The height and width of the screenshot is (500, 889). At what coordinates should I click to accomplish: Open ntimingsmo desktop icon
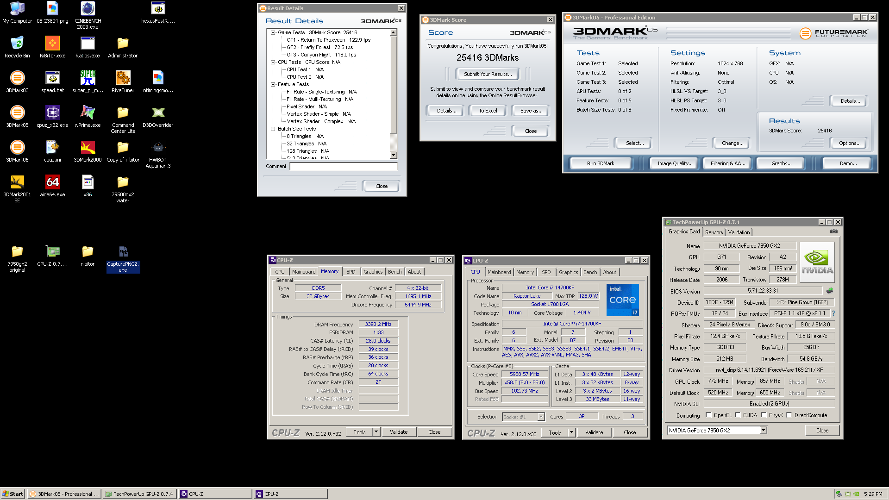158,82
